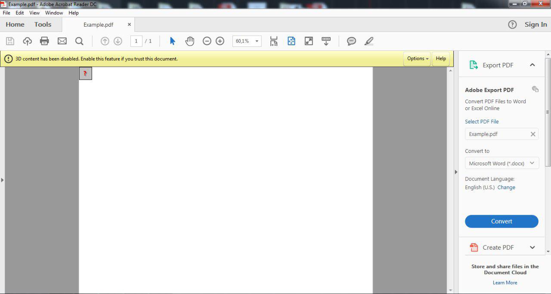This screenshot has width=551, height=294.
Task: Open the Find text magnifier tool
Action: pos(79,41)
